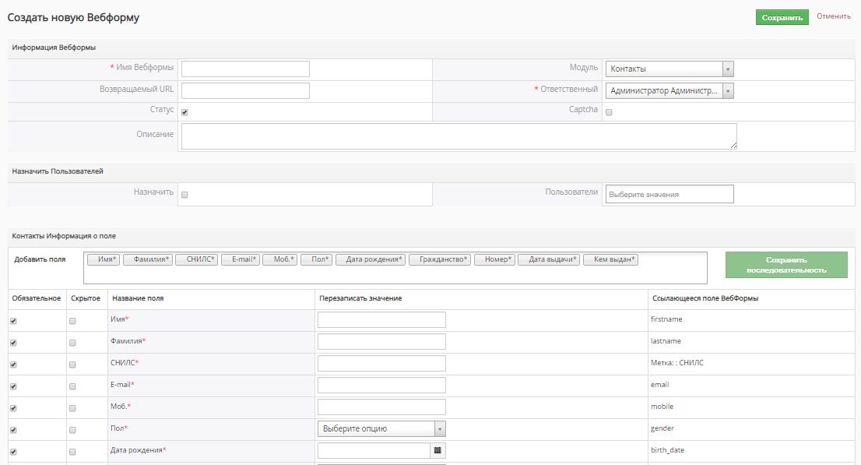
Task: Select the E-mail* field tag
Action: pyautogui.click(x=240, y=259)
